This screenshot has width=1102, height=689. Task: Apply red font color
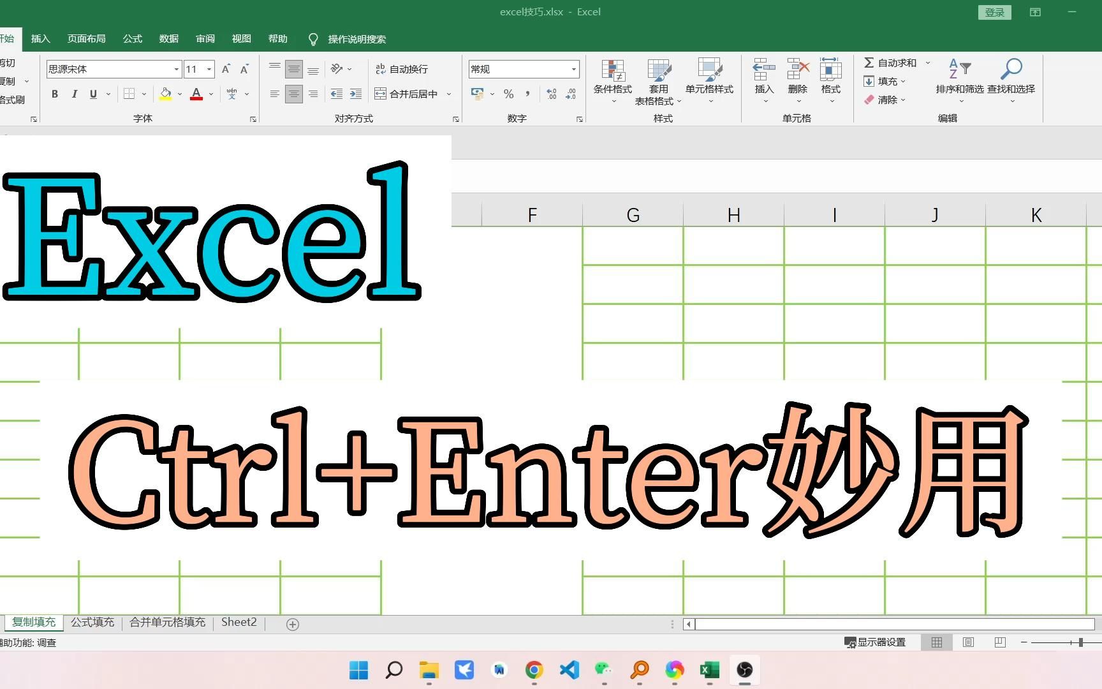[196, 94]
